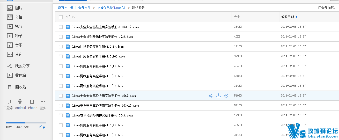Image resolution: width=339 pixels, height=140 pixels.
Task: Open file linux安全安全高级应用实验手册v4.0(3-2).docx
Action: (x=106, y=106)
